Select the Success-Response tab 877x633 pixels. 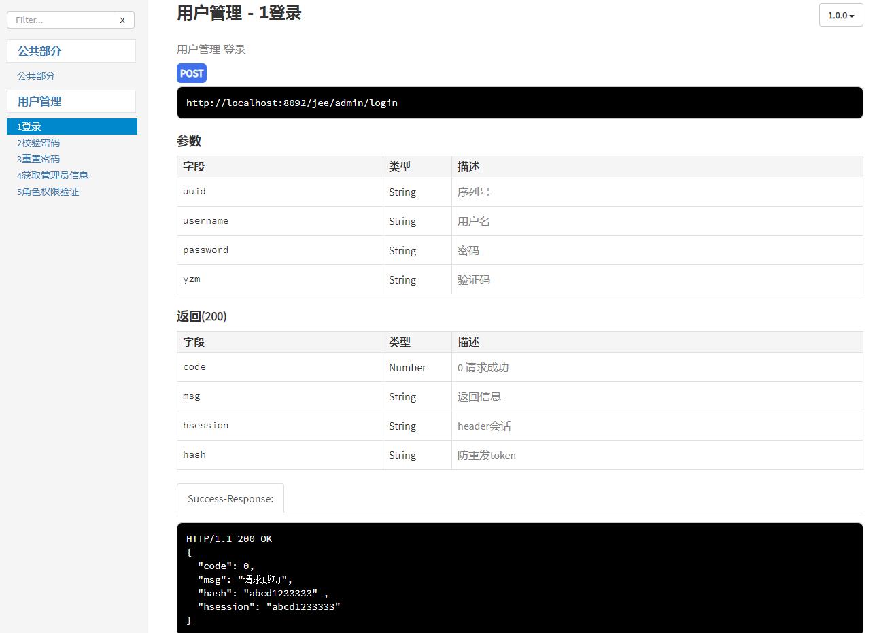click(230, 498)
